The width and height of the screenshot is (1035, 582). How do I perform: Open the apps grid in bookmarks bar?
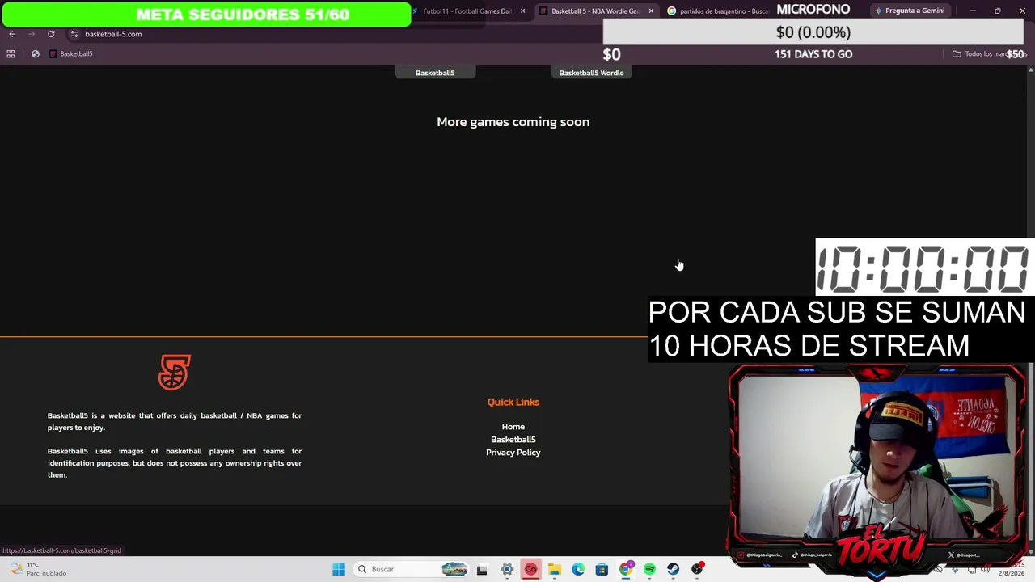click(11, 53)
